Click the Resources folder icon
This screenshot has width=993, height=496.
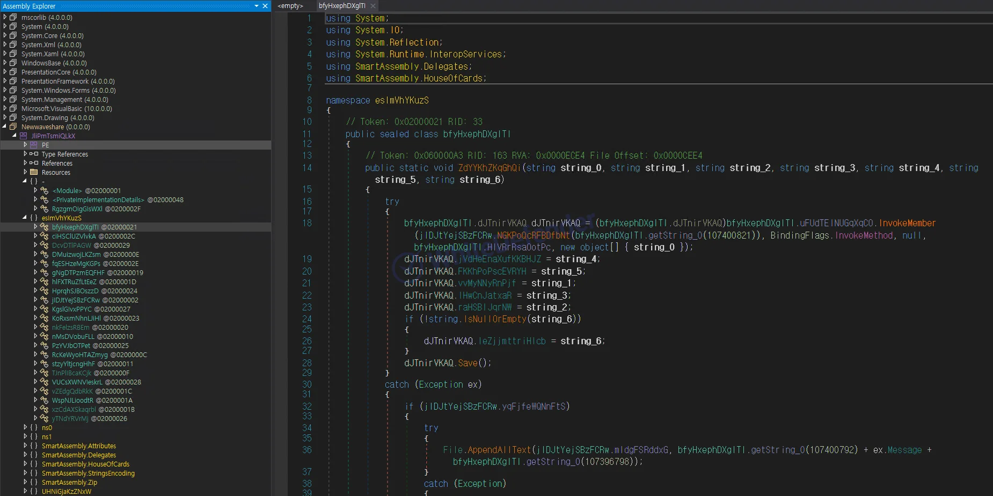pos(34,172)
